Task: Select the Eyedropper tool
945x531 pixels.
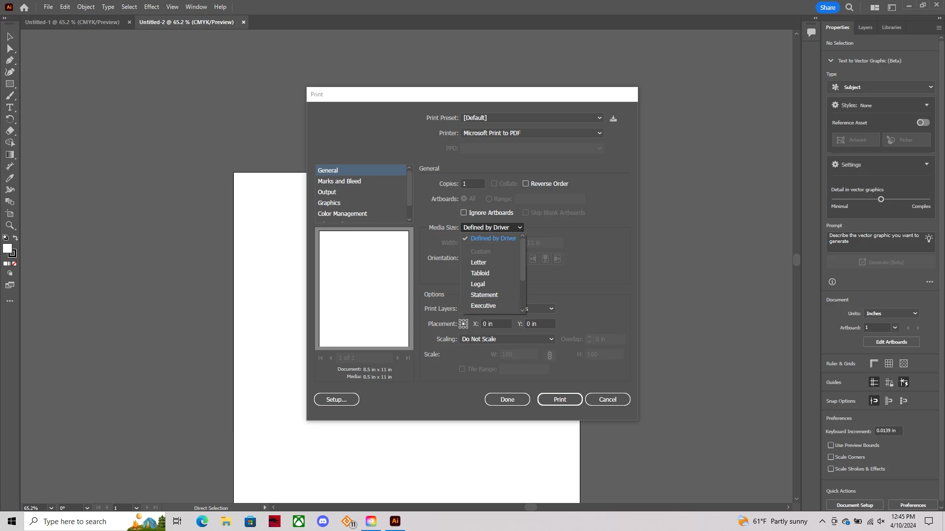Action: tap(10, 178)
